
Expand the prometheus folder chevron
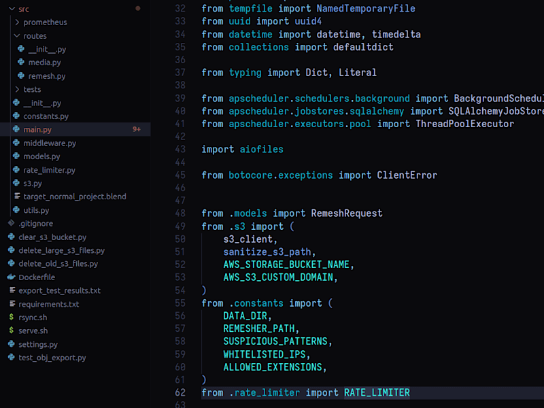(x=17, y=22)
